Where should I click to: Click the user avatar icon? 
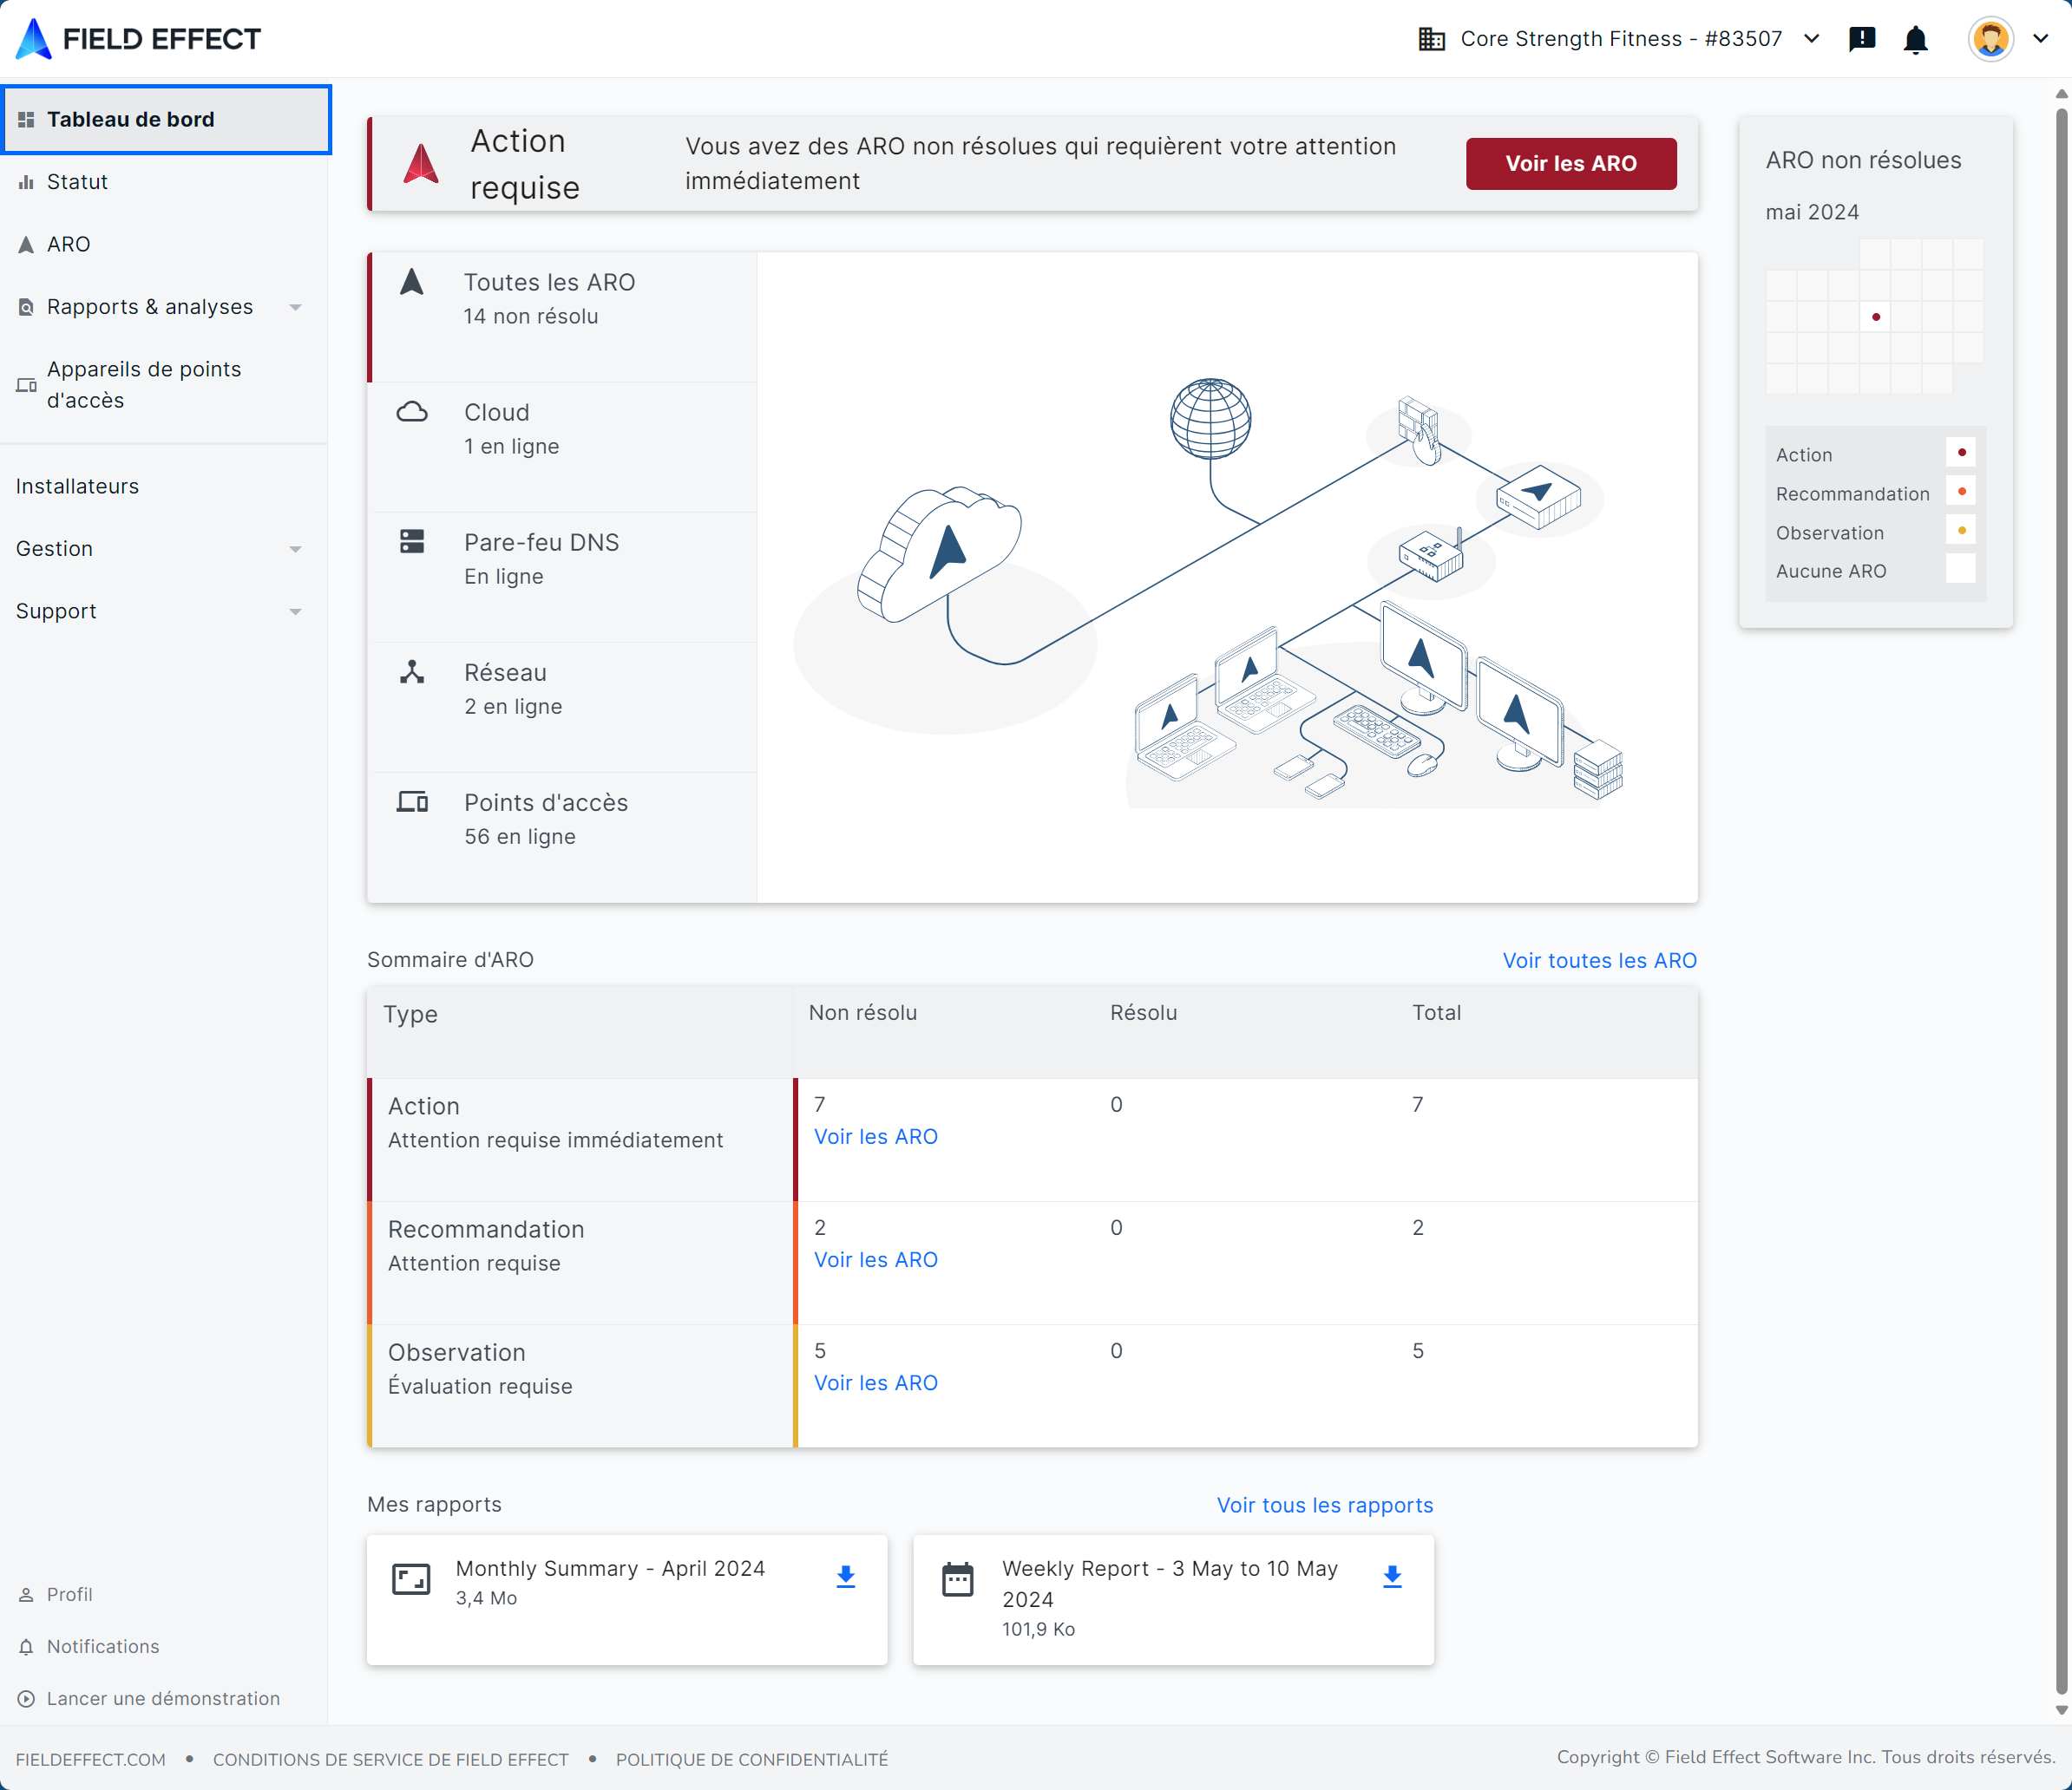1990,39
